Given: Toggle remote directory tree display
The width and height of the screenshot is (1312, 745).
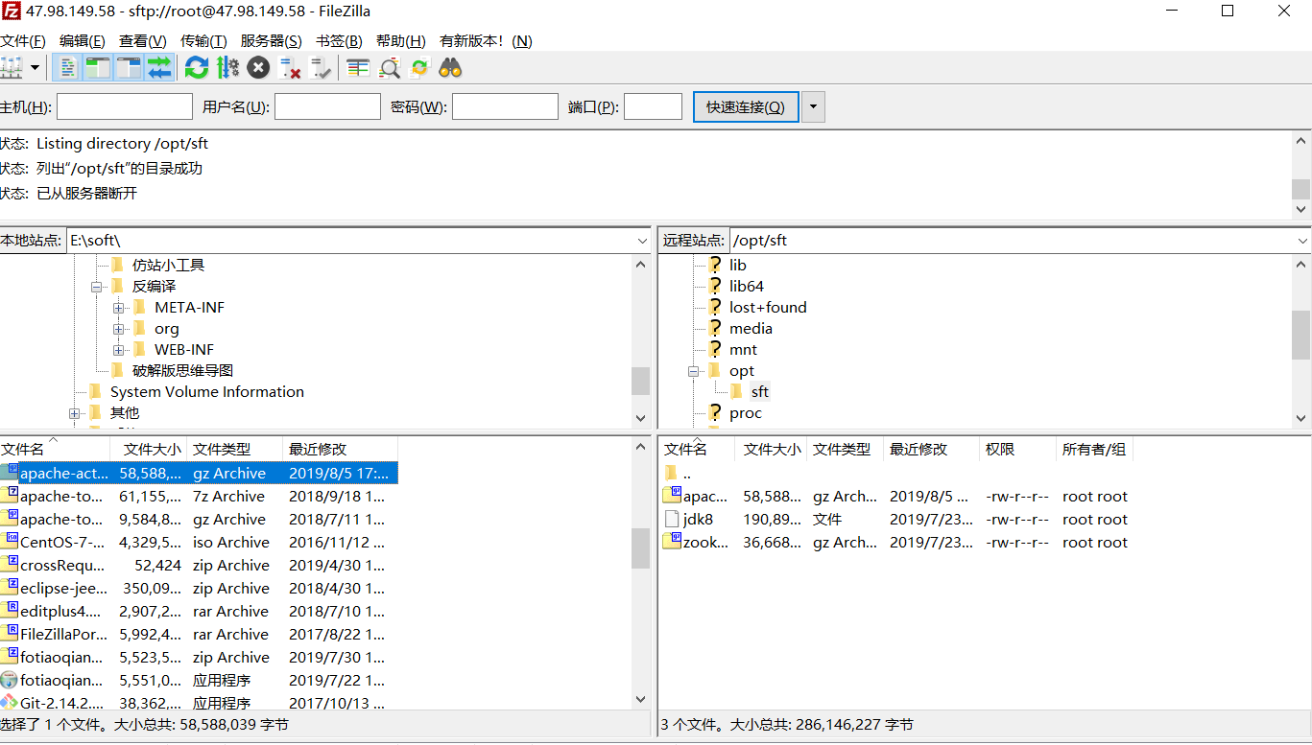Looking at the screenshot, I should 129,68.
